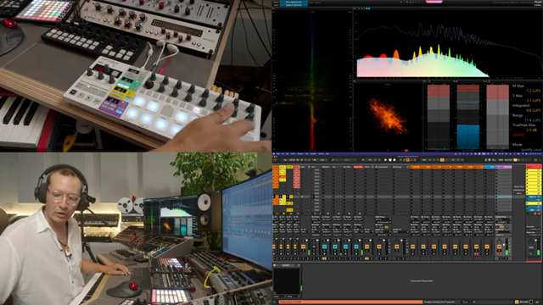Select the blue track header
This screenshot has width=543, height=305.
[489, 167]
